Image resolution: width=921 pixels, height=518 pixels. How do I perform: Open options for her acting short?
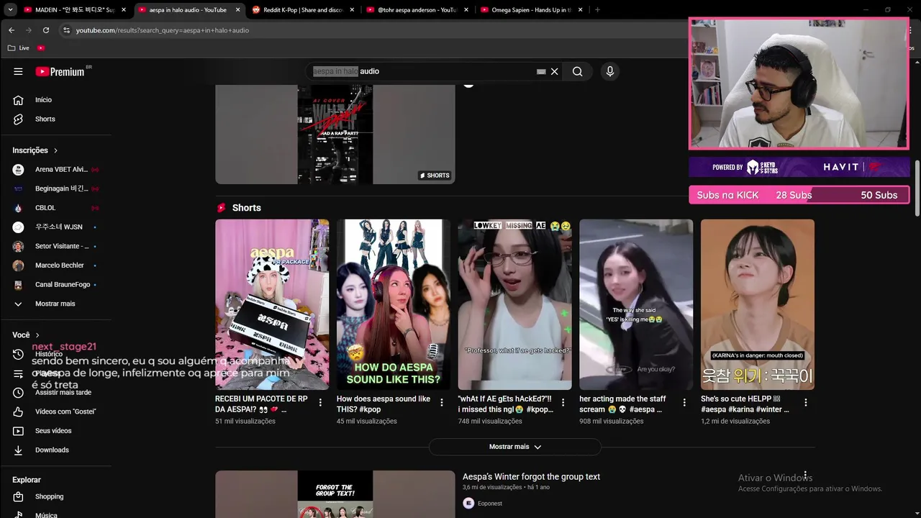tap(684, 403)
